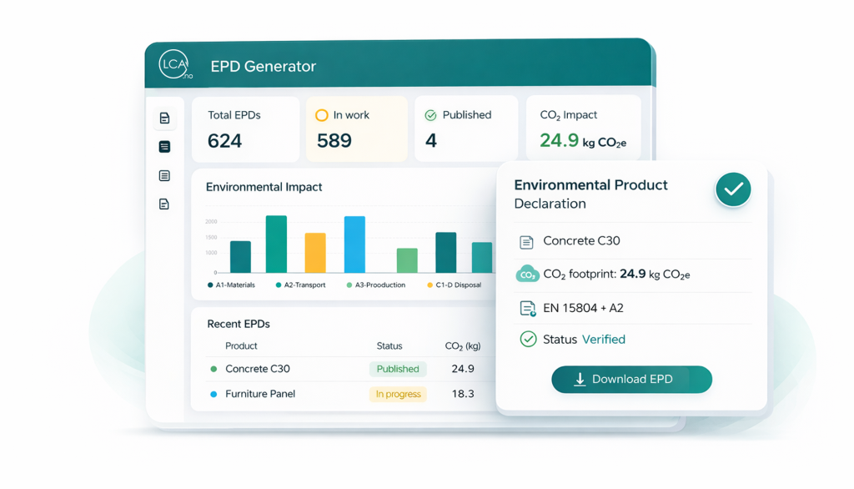Click the Status column header
The height and width of the screenshot is (489, 854).
tap(389, 346)
